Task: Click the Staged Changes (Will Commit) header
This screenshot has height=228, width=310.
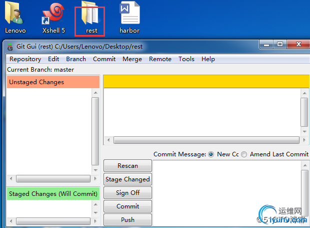Action: [53, 193]
